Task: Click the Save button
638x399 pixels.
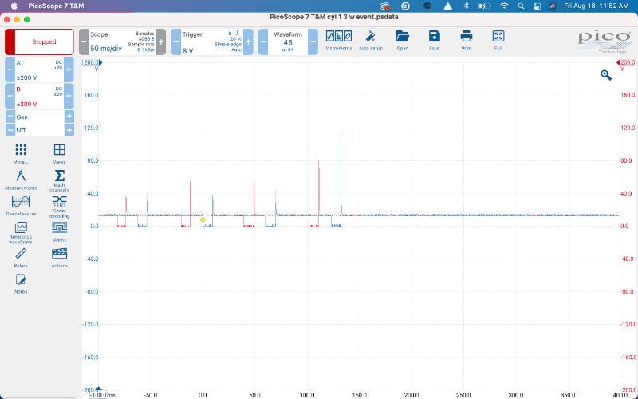Action: tap(434, 38)
